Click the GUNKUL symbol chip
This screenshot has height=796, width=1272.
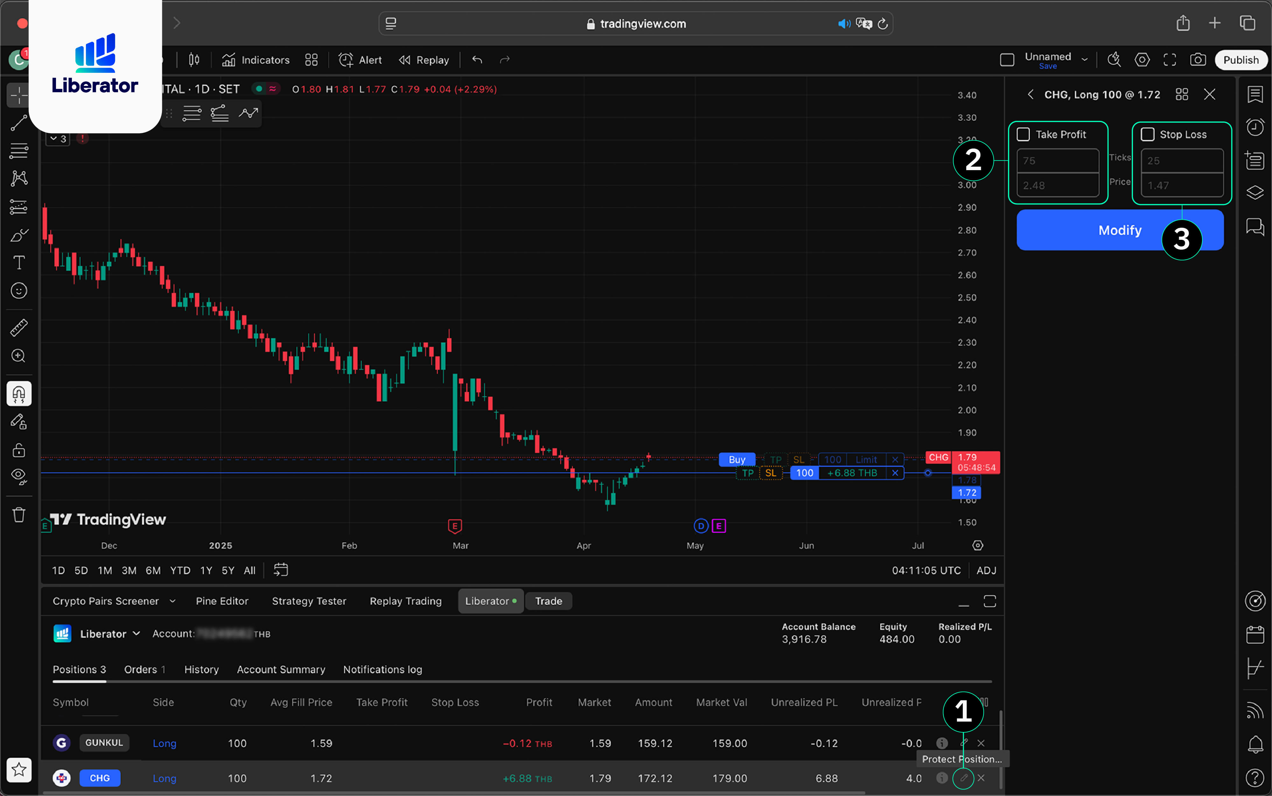(x=104, y=743)
